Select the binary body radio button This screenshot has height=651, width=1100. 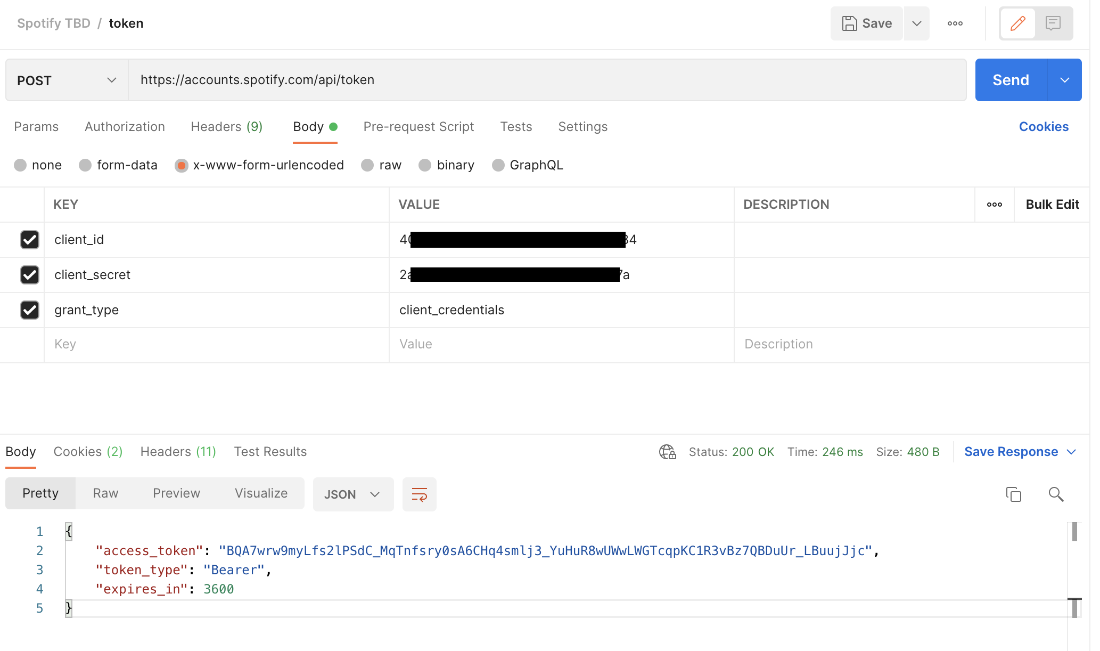(425, 165)
